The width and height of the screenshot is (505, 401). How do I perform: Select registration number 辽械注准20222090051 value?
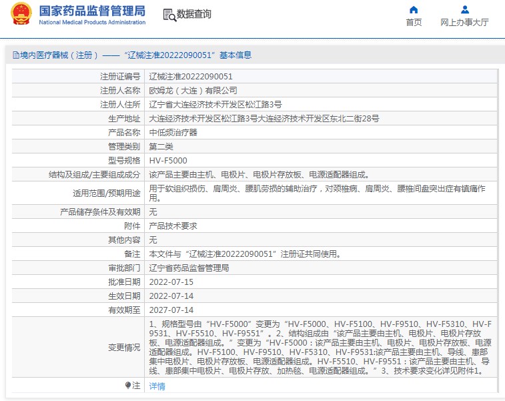pos(191,76)
